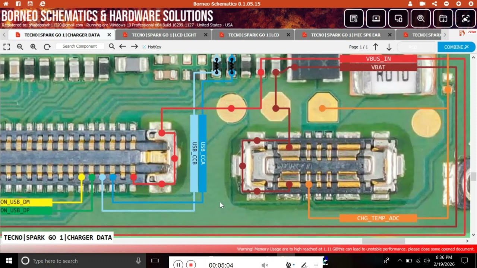Go forward with the right arrow
Screen dimensions: 477x268
135,47
